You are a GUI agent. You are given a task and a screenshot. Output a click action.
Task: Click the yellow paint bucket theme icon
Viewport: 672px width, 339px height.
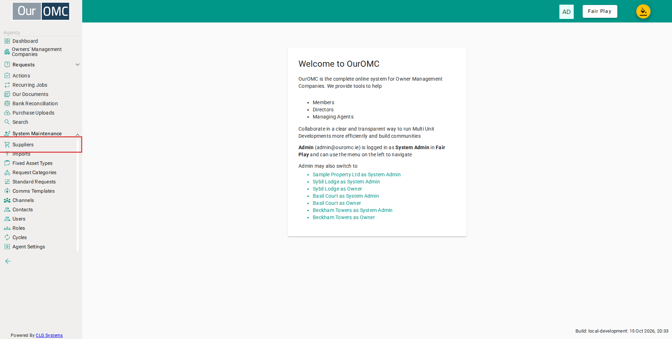pos(643,11)
